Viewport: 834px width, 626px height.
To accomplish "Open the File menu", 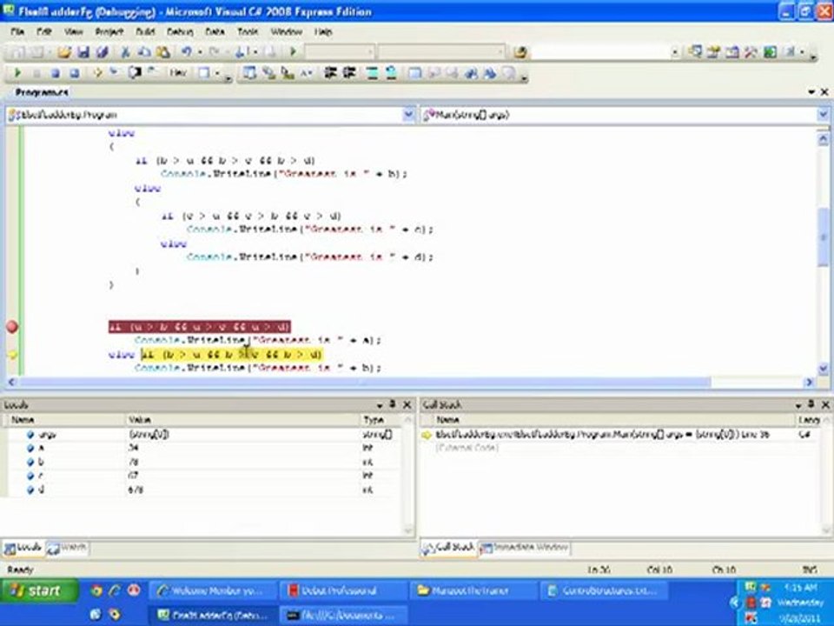I will (17, 32).
